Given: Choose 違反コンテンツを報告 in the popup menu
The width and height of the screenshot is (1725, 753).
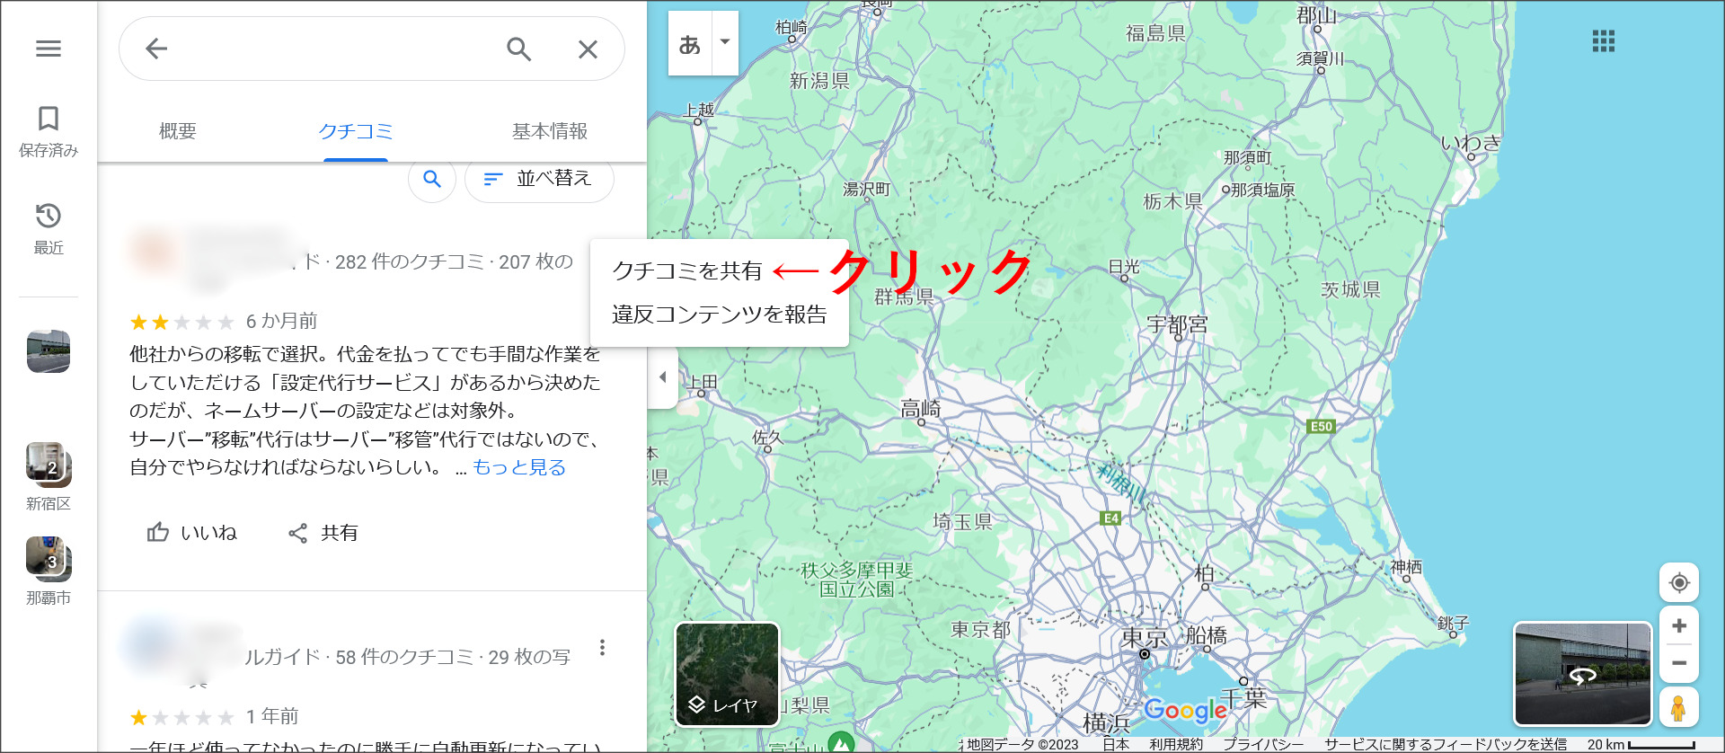Looking at the screenshot, I should click(719, 314).
